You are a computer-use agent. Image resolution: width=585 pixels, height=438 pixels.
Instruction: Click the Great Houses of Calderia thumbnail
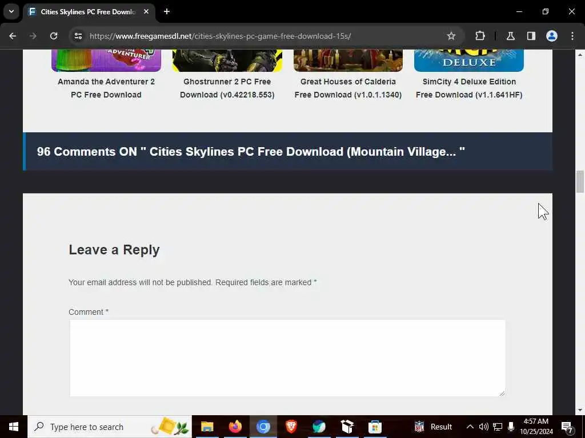click(x=348, y=60)
